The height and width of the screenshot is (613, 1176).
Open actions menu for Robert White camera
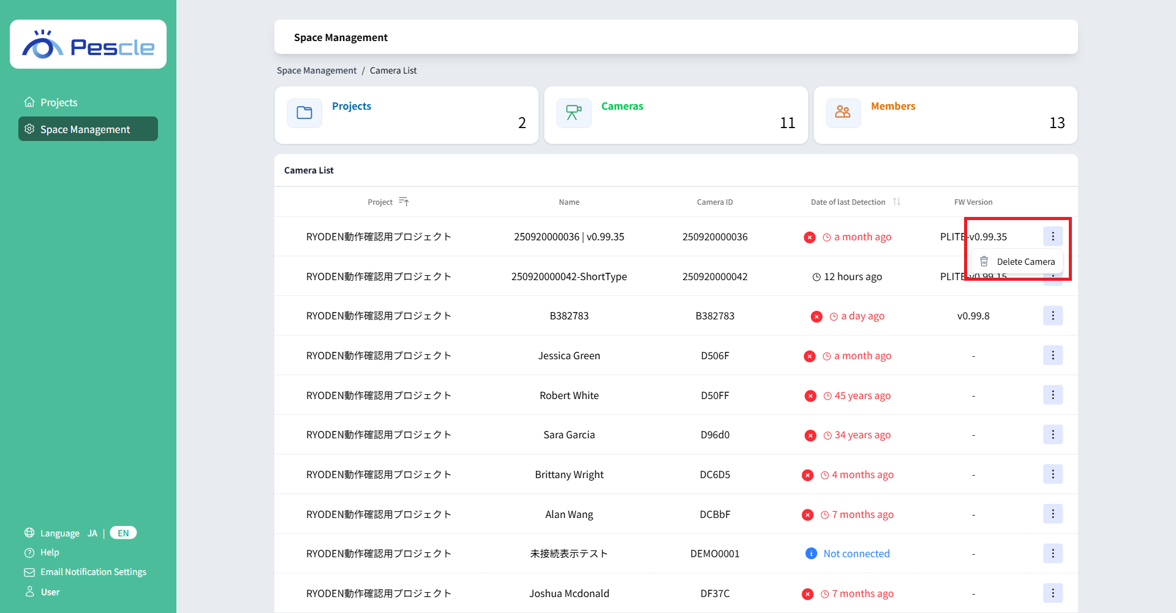[x=1053, y=395]
